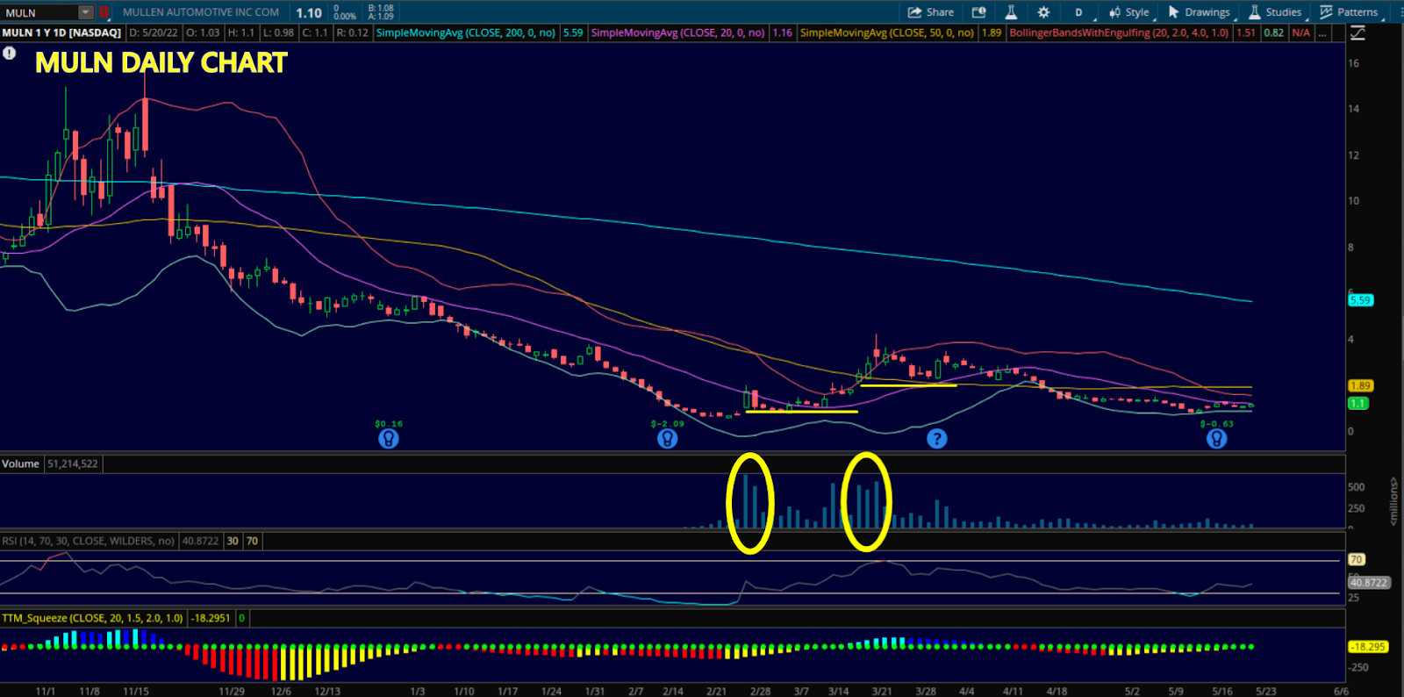The height and width of the screenshot is (697, 1404).
Task: Click SimpleMovingAvg (CLOSE, 50) study label
Action: (887, 32)
